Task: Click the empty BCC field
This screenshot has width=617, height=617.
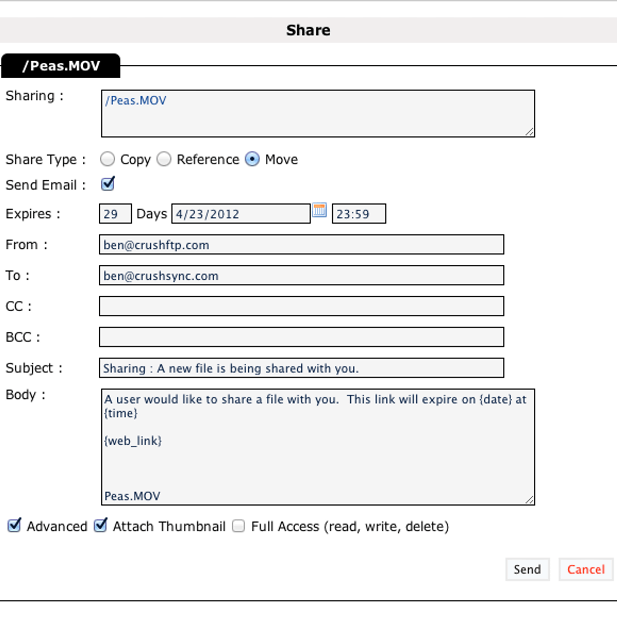Action: click(x=301, y=337)
